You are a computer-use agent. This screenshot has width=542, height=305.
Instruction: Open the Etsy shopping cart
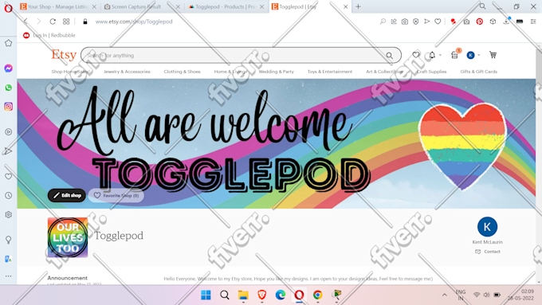point(493,55)
